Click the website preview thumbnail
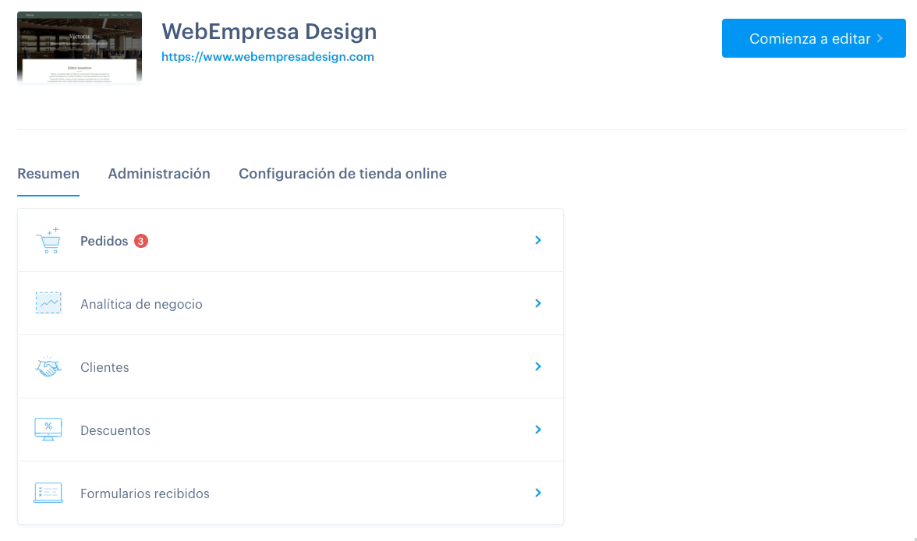Screen dimensions: 917x541 80,47
